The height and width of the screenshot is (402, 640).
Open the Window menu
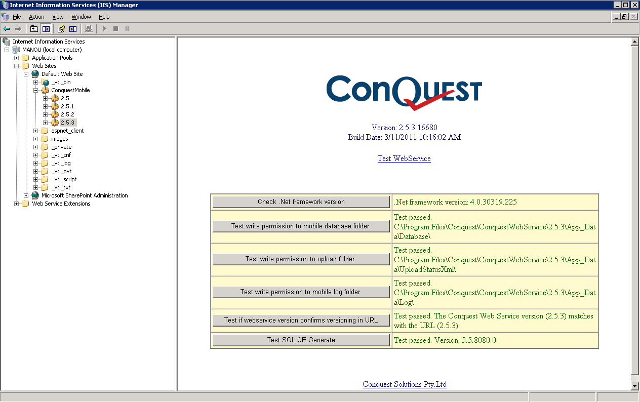(x=81, y=17)
